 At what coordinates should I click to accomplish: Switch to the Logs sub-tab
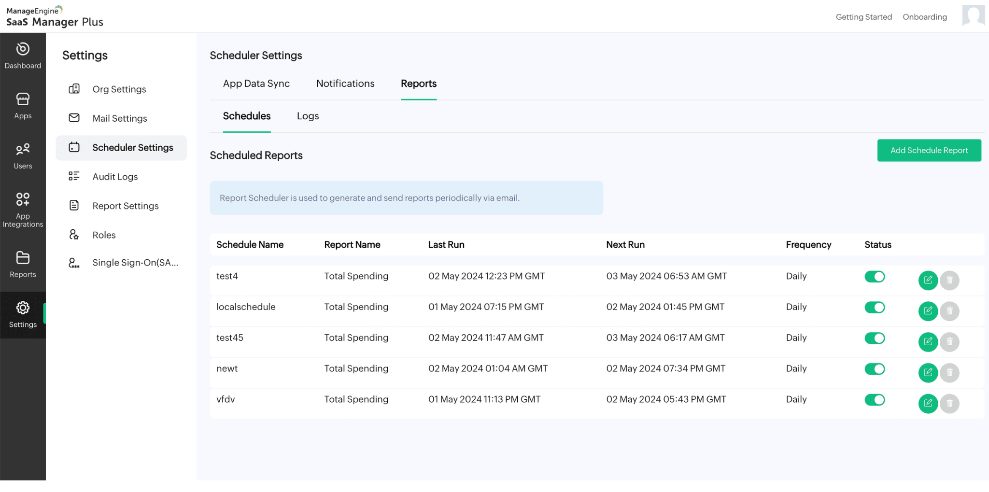(308, 116)
